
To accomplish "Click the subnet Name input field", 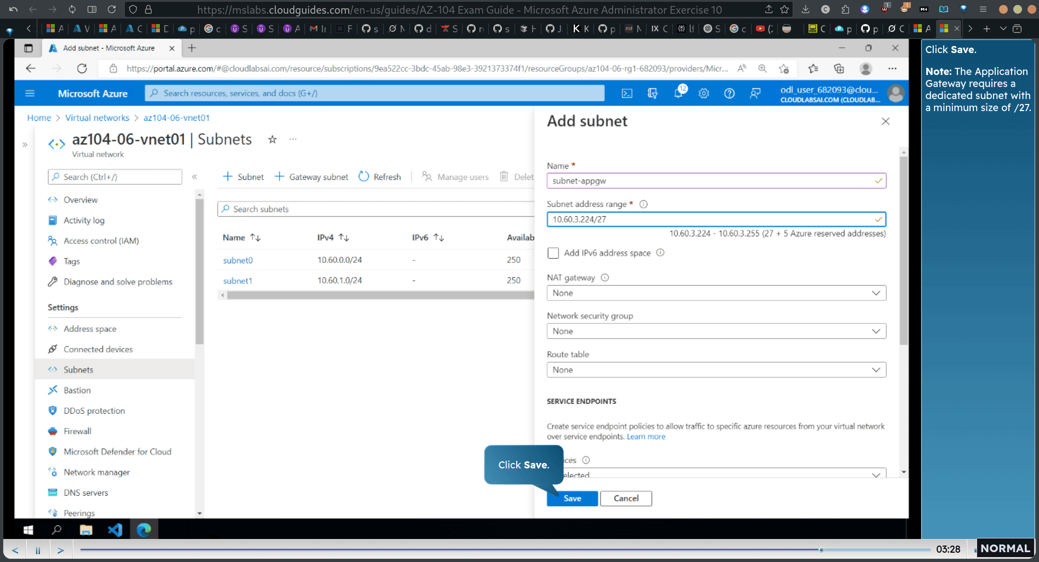I will click(716, 181).
